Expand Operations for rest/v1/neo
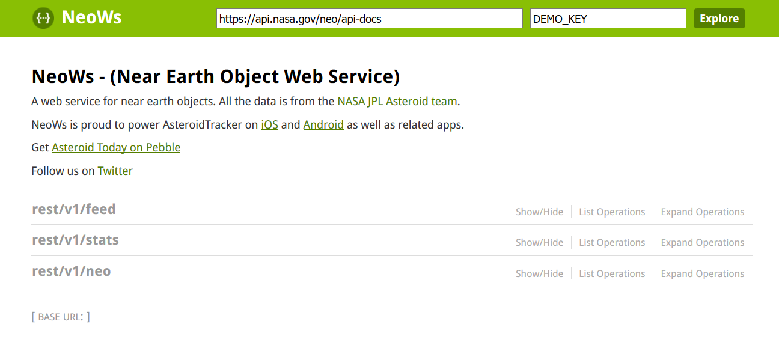 tap(703, 273)
